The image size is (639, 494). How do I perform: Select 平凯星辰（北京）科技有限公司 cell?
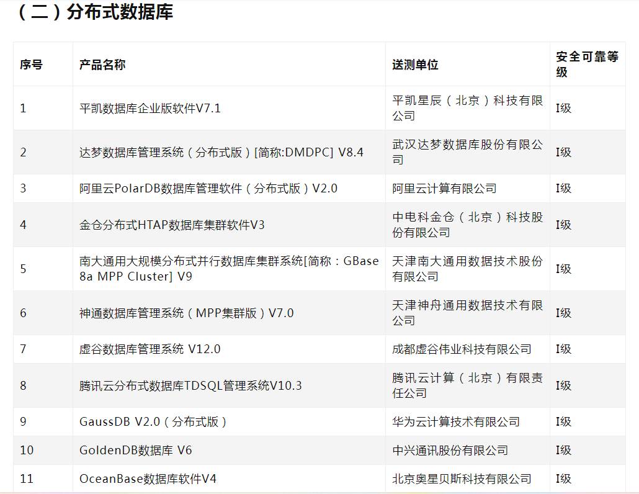coord(467,108)
